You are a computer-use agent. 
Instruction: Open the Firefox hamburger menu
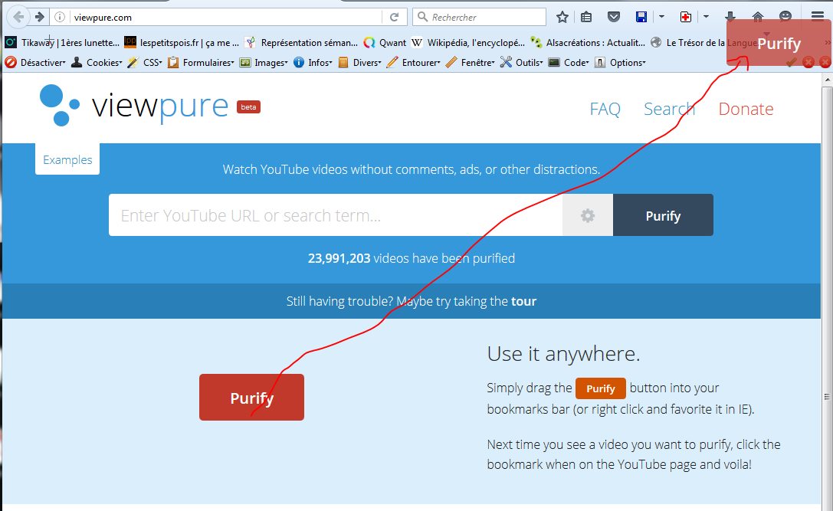tap(817, 17)
